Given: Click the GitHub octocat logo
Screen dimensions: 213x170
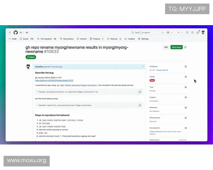Looking at the screenshot, I should pyautogui.click(x=15, y=32).
